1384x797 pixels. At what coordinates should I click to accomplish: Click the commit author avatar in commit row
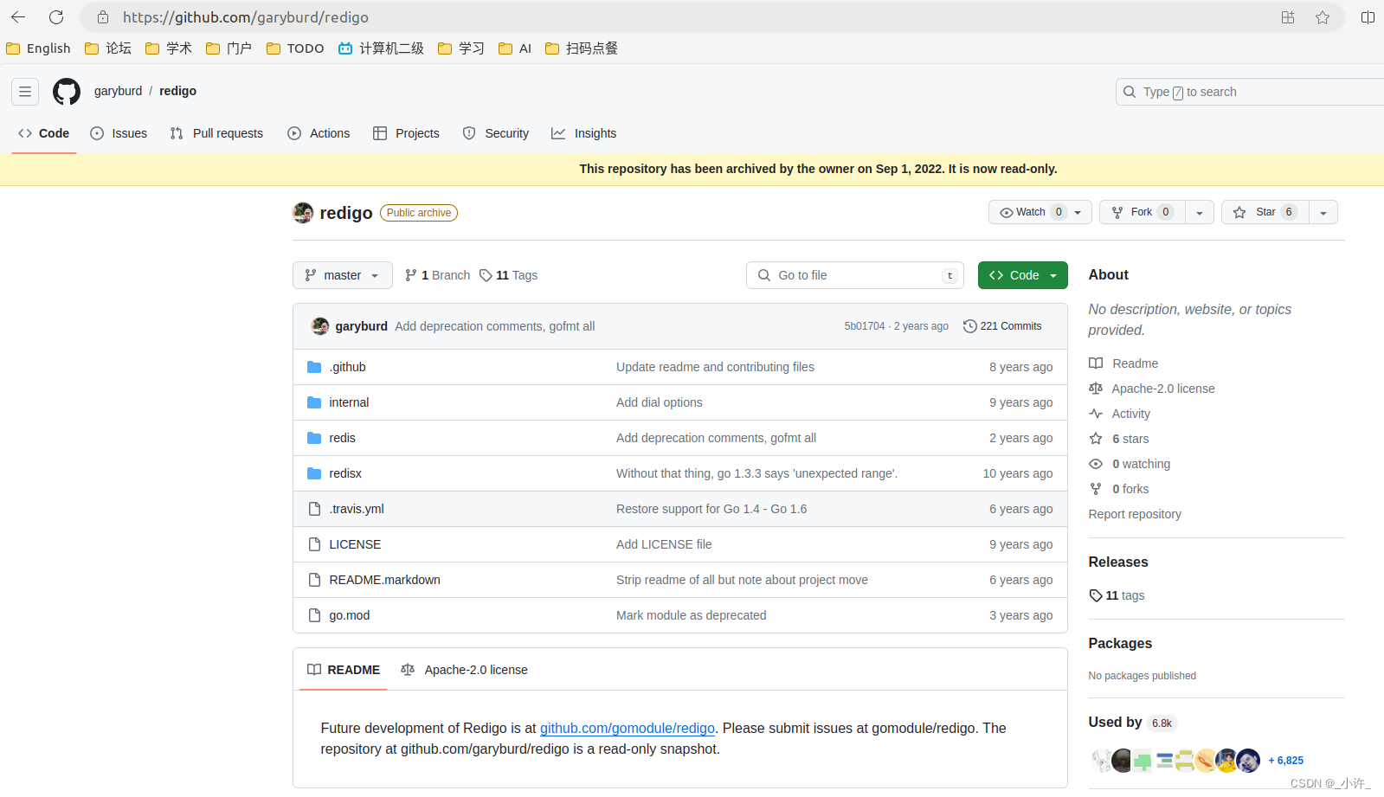320,326
